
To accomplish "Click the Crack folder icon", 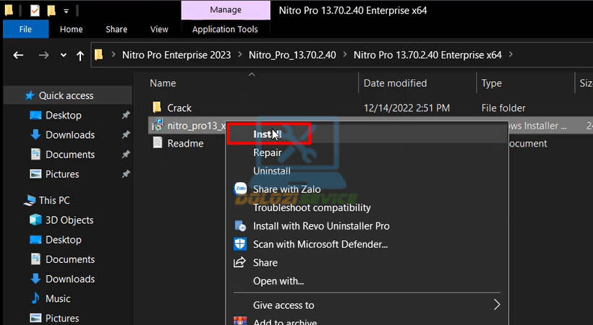I will pyautogui.click(x=157, y=108).
